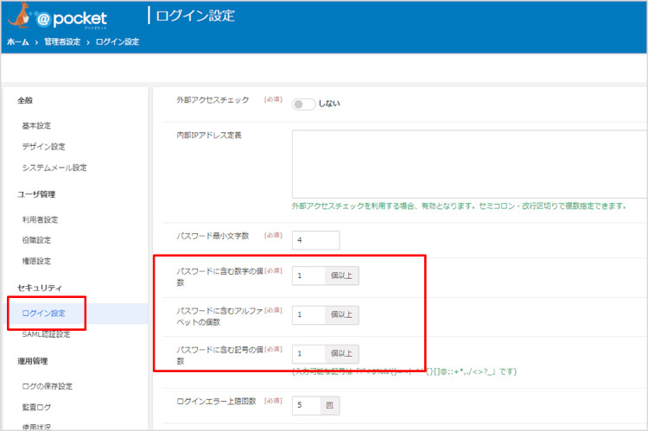The image size is (648, 431).
Task: Click the しない label beside the switch
Action: coord(329,104)
